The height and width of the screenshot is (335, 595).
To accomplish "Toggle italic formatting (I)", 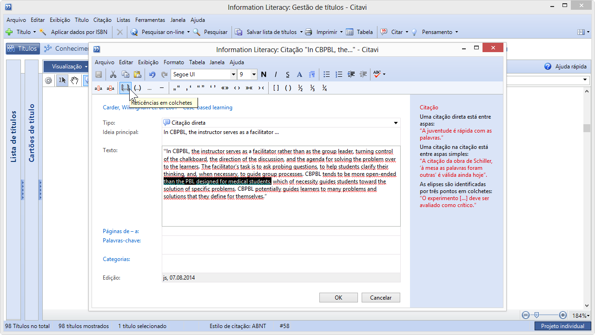I will pos(276,74).
